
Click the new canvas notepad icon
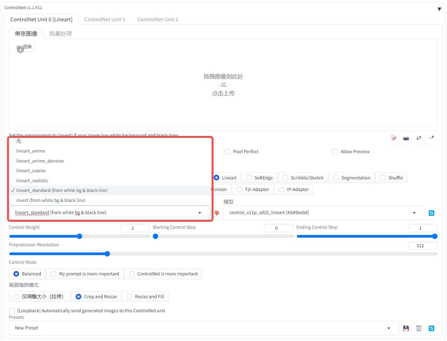tap(394, 138)
